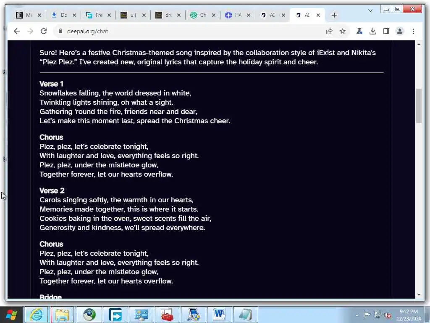Viewport: 430px width, 323px height.
Task: Show hidden system tray icons
Action: click(357, 315)
